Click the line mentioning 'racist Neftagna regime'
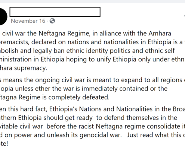Screen dimensions: 185x149 [92, 126]
